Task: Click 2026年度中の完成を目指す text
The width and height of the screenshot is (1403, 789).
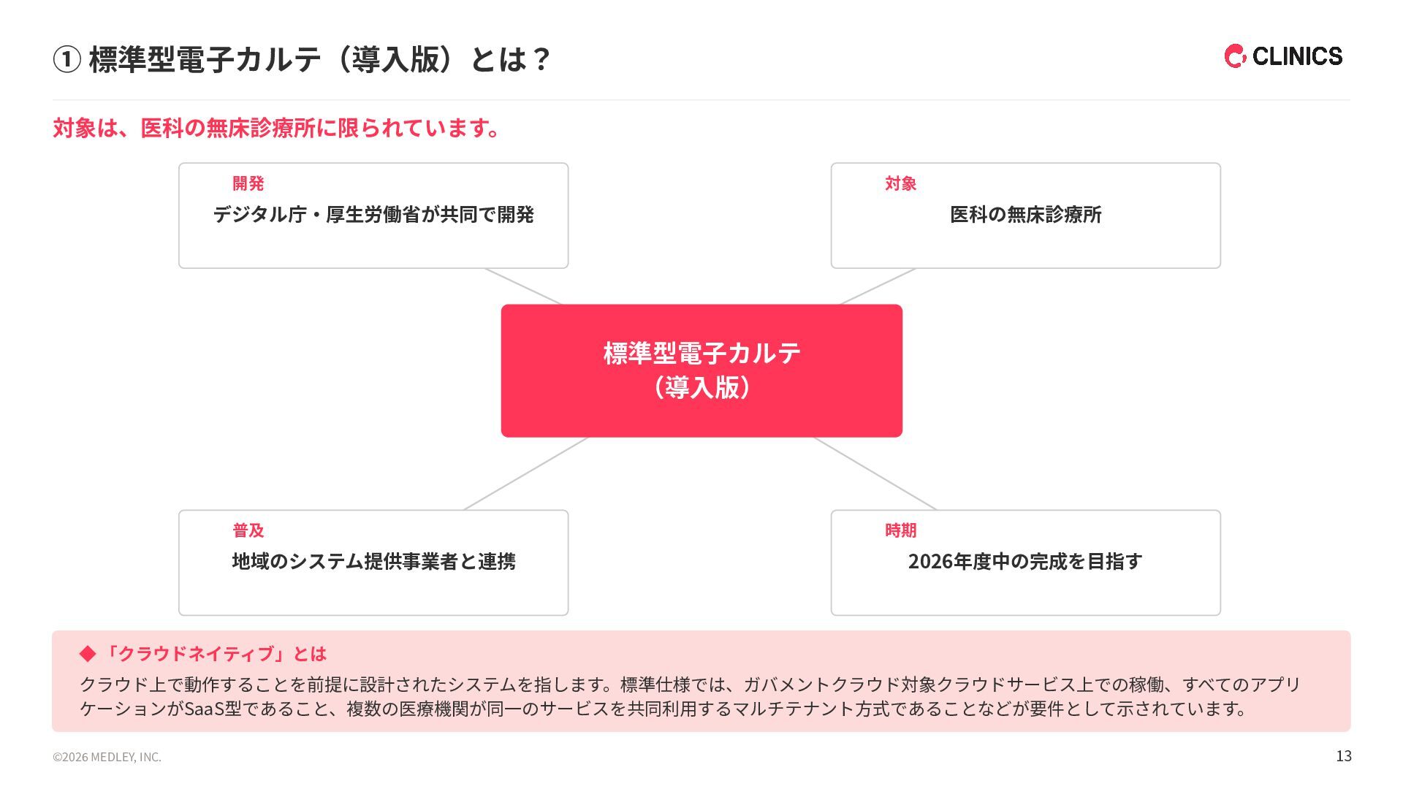Action: pos(1025,561)
